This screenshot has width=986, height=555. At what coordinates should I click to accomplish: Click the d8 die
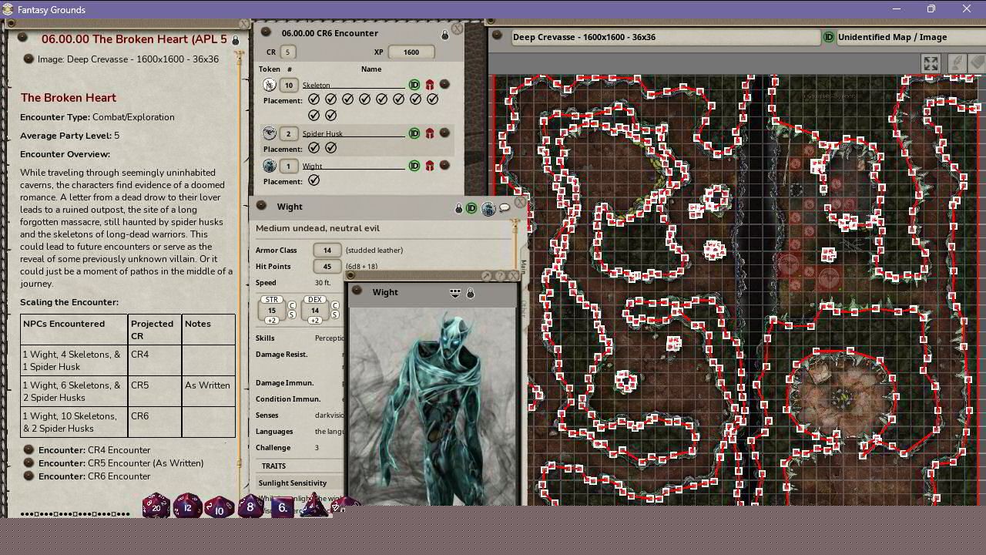(x=250, y=506)
